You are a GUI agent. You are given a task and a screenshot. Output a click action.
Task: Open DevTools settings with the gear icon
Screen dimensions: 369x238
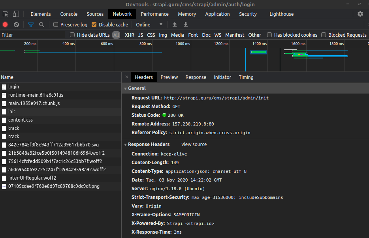pos(360,14)
